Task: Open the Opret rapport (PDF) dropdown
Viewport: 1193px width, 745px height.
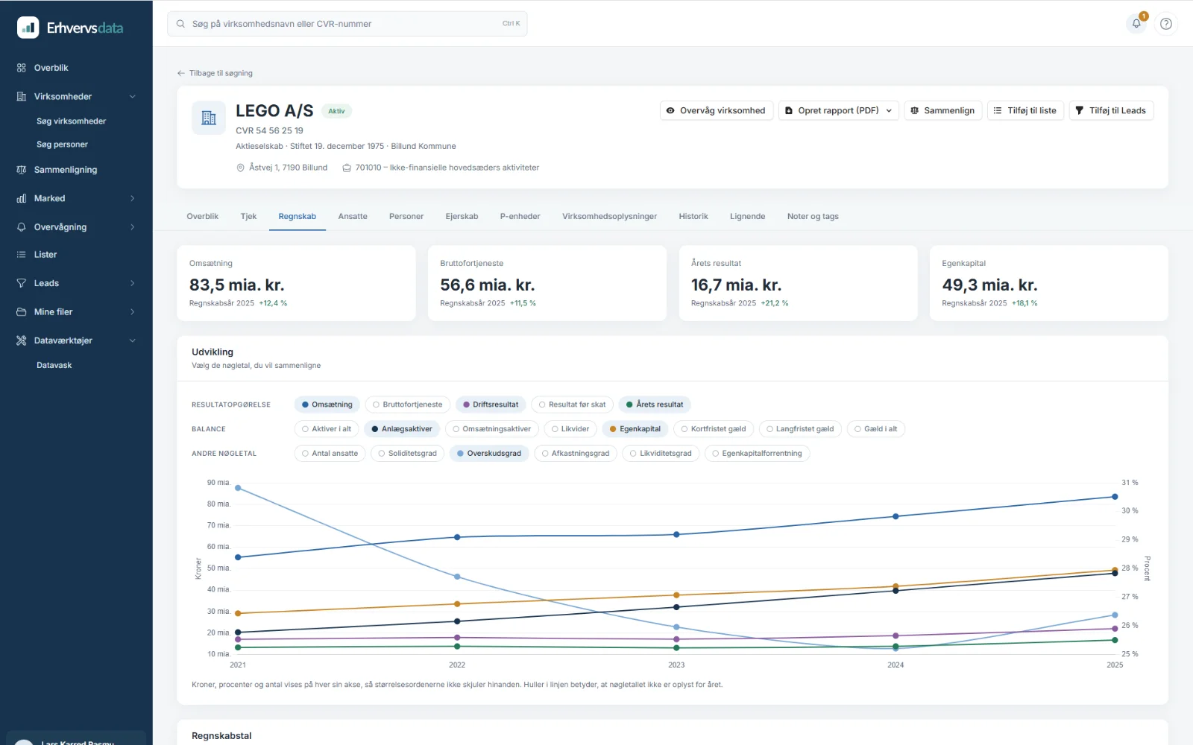Action: 839,110
